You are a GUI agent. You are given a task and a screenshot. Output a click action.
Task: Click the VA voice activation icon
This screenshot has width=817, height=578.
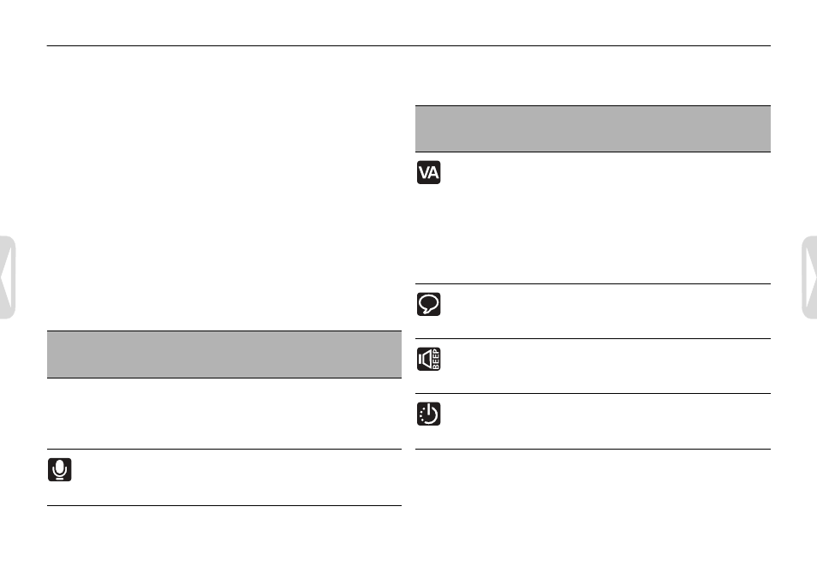(428, 172)
